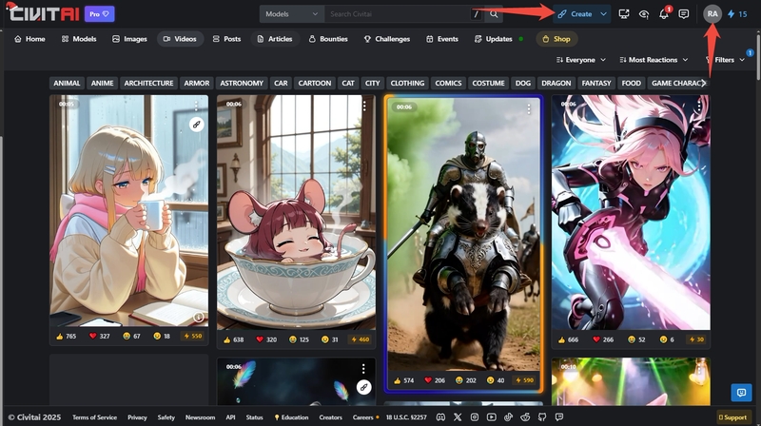761x426 pixels.
Task: Toggle the DRAGON tag filter
Action: [556, 83]
